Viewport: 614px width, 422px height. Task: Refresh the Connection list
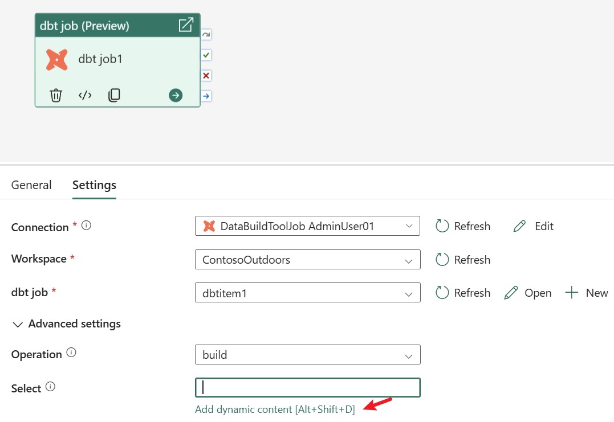[x=463, y=226]
